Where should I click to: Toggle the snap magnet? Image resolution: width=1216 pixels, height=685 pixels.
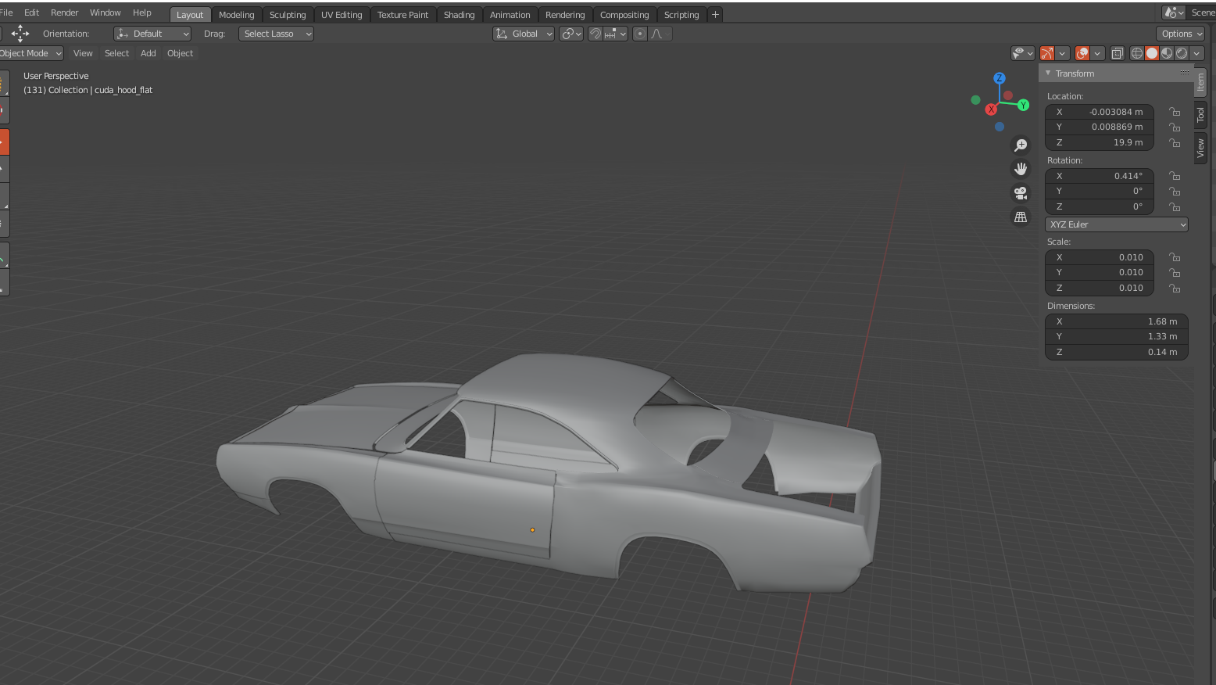point(595,34)
